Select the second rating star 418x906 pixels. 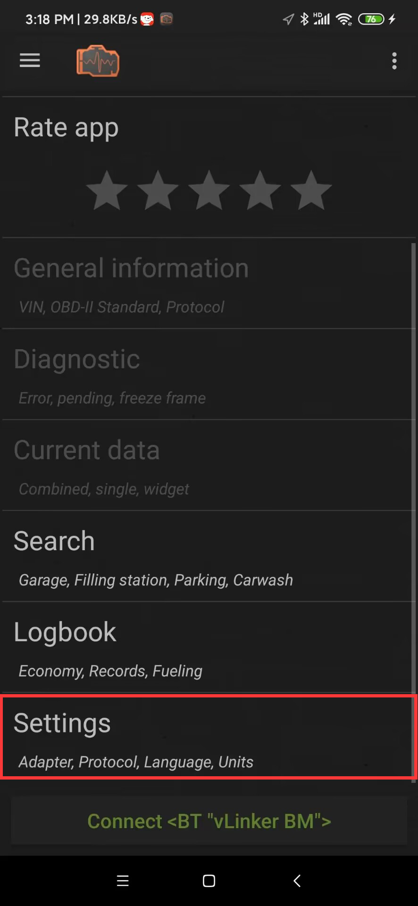point(158,191)
